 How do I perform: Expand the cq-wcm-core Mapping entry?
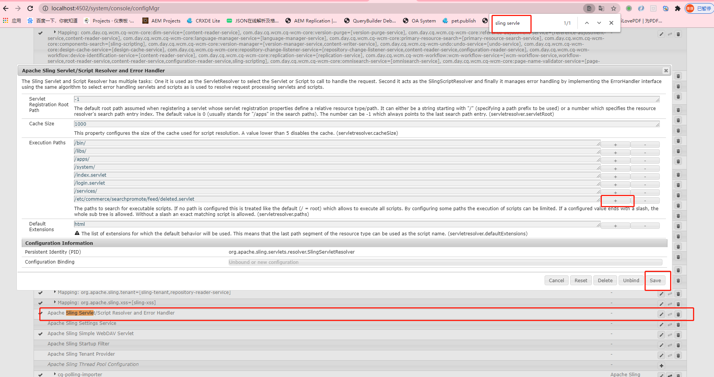tap(55, 32)
